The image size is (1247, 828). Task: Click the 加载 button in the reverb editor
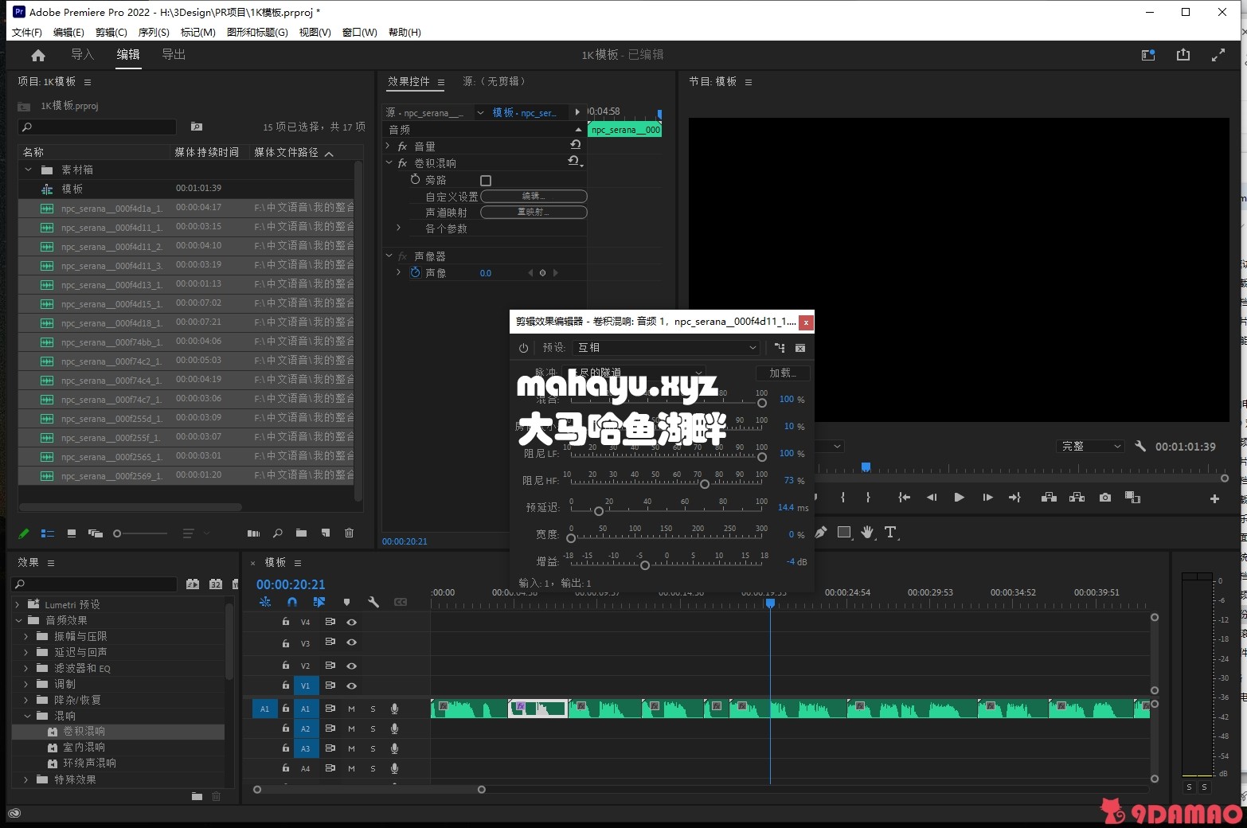pos(782,373)
